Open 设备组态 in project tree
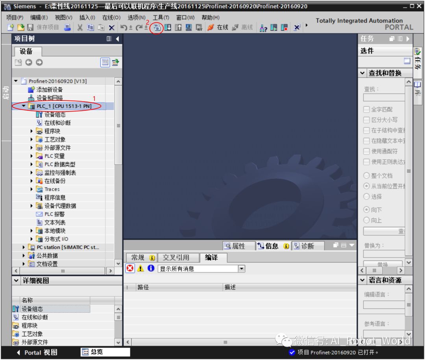The height and width of the screenshot is (360, 425). coord(55,115)
